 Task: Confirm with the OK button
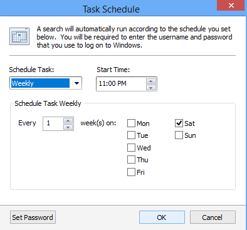[162, 217]
